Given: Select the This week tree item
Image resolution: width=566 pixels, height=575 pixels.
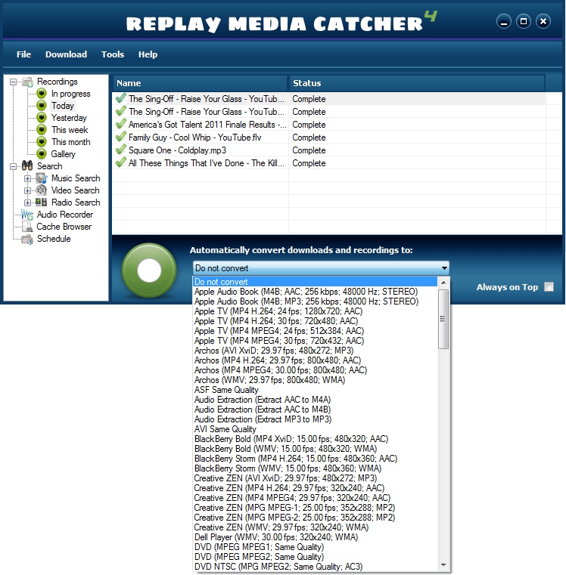Looking at the screenshot, I should (70, 130).
